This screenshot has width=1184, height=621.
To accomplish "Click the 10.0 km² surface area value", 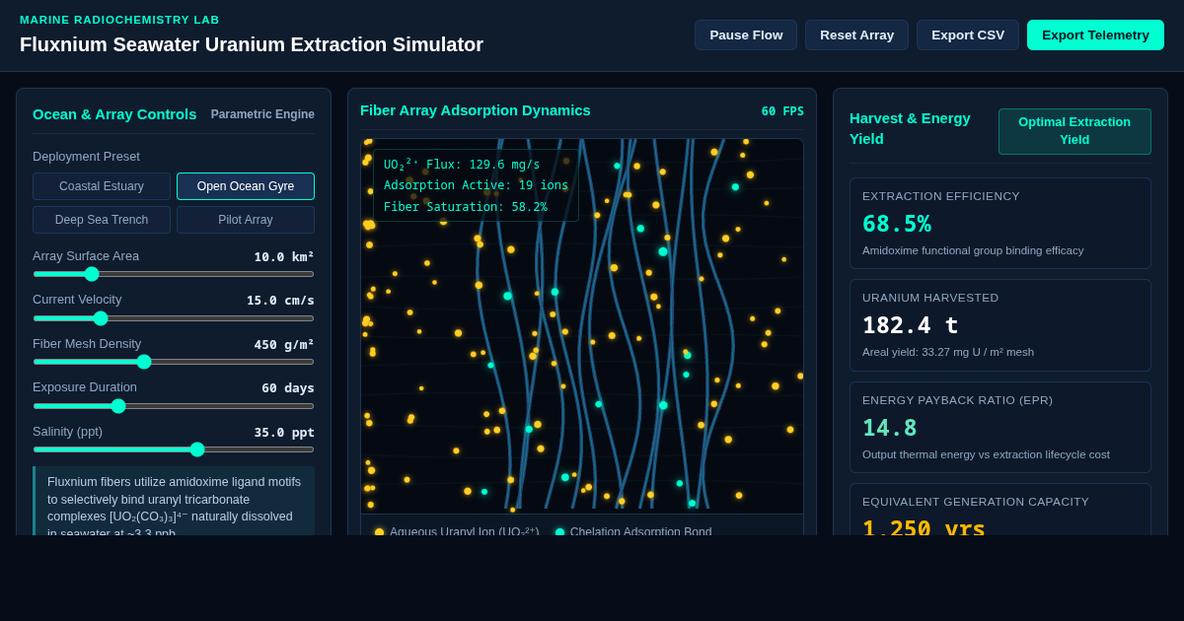I will coord(284,256).
